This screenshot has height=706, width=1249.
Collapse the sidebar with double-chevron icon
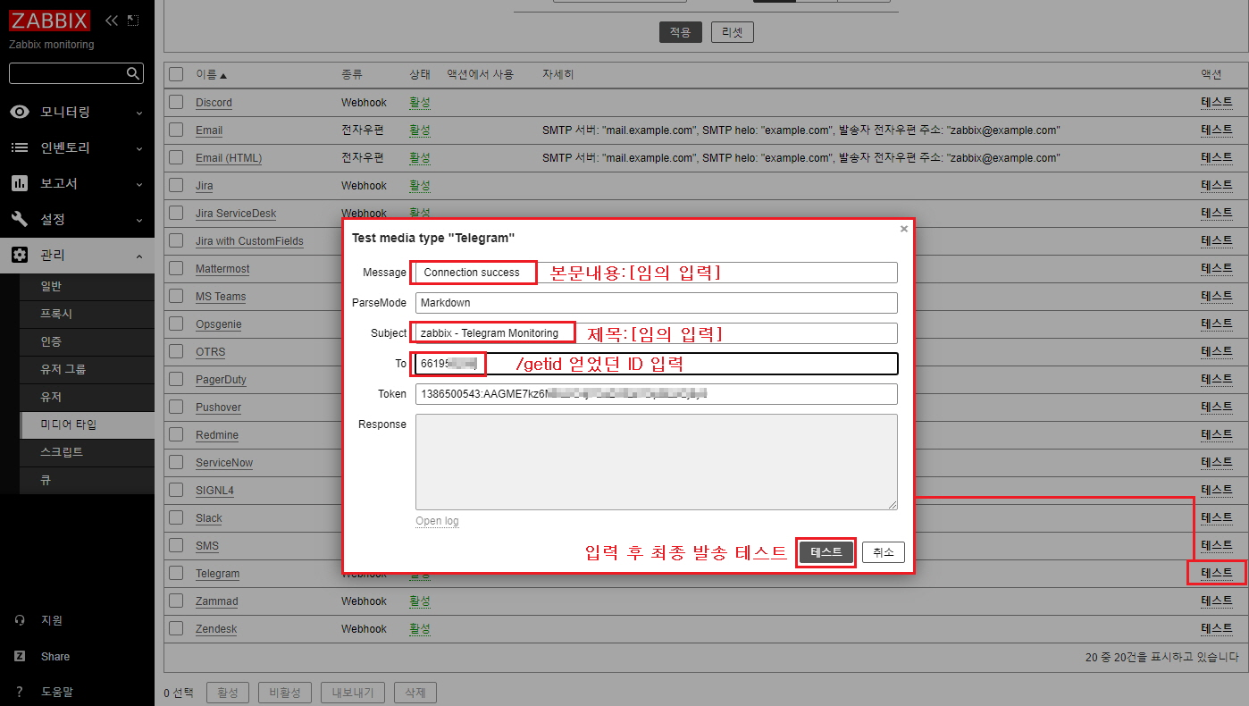click(x=112, y=21)
